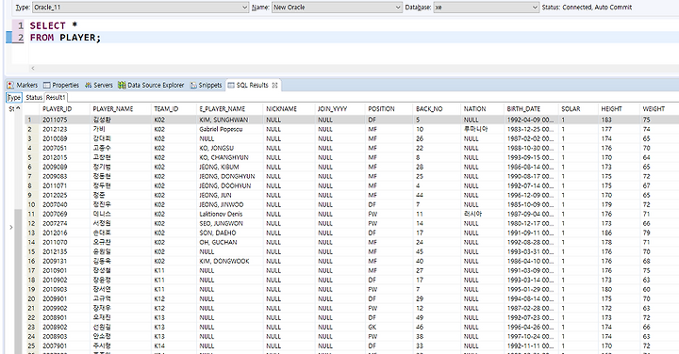This screenshot has width=679, height=354.
Task: Switch to the Markers tab
Action: tap(23, 85)
